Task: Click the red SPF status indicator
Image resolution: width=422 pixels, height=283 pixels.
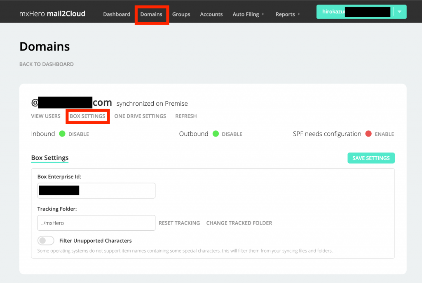Action: (368, 134)
